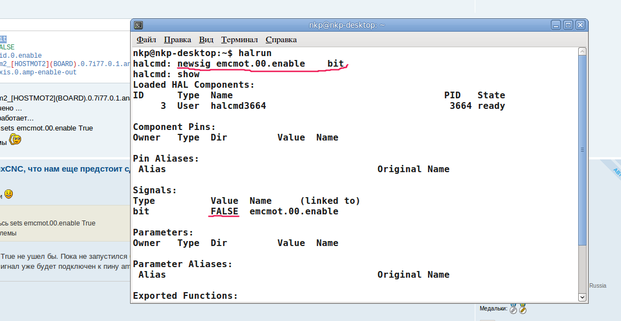Open the Правка menu
Viewport: 621px width, 321px height.
tap(177, 39)
